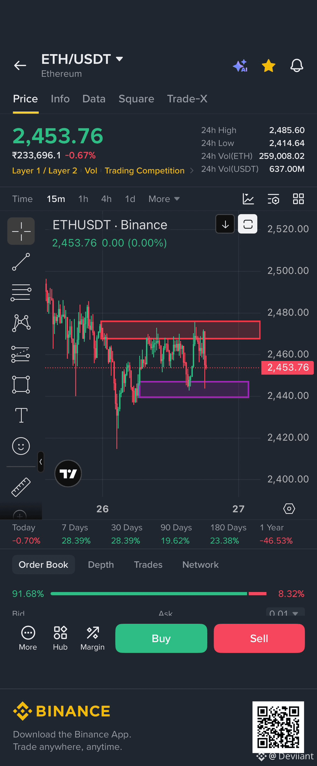317x766 pixels.
Task: Select the XABCD pattern tool
Action: (x=21, y=323)
